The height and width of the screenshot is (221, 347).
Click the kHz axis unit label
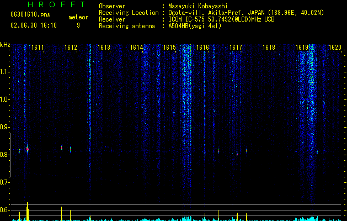[x=5, y=45]
